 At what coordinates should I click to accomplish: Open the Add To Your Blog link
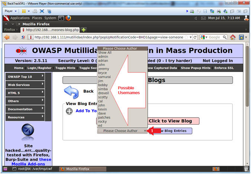click(x=86, y=111)
